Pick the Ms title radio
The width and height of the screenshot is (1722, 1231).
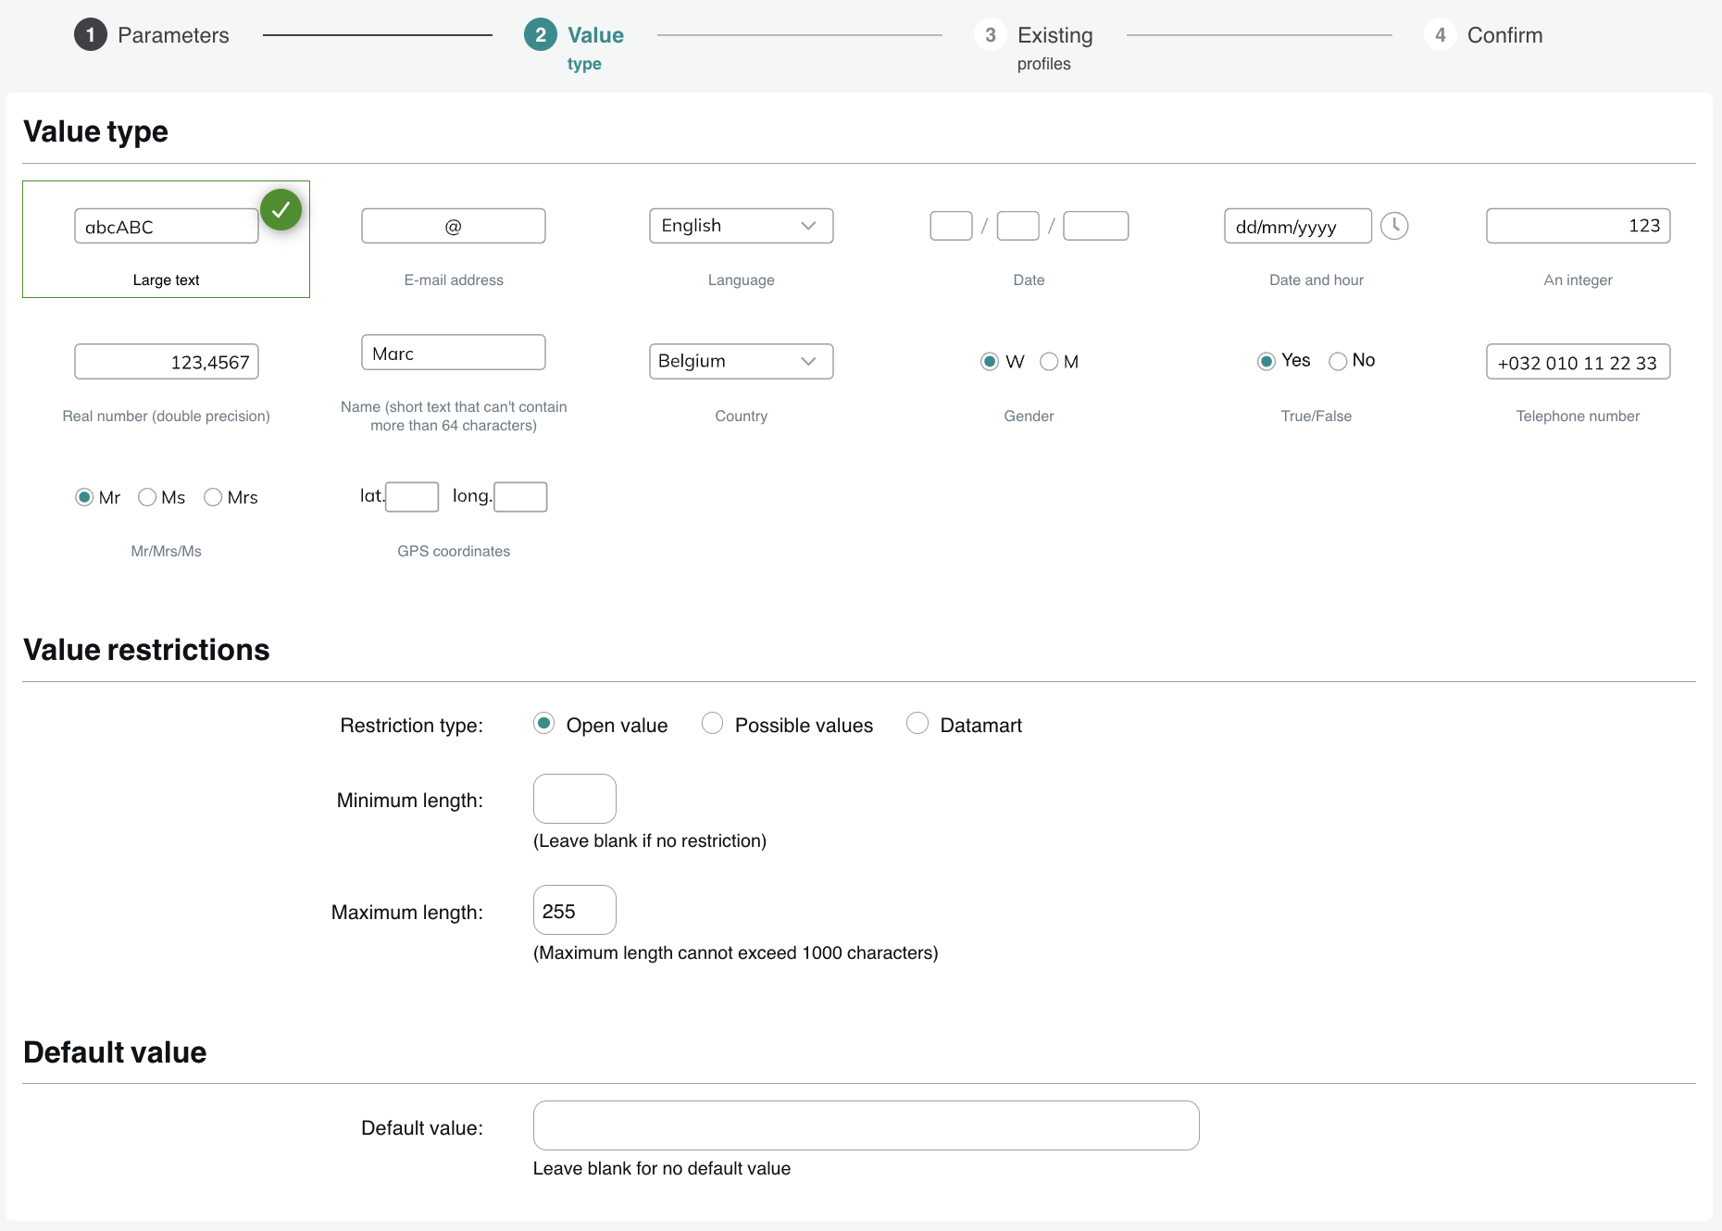[x=147, y=497]
